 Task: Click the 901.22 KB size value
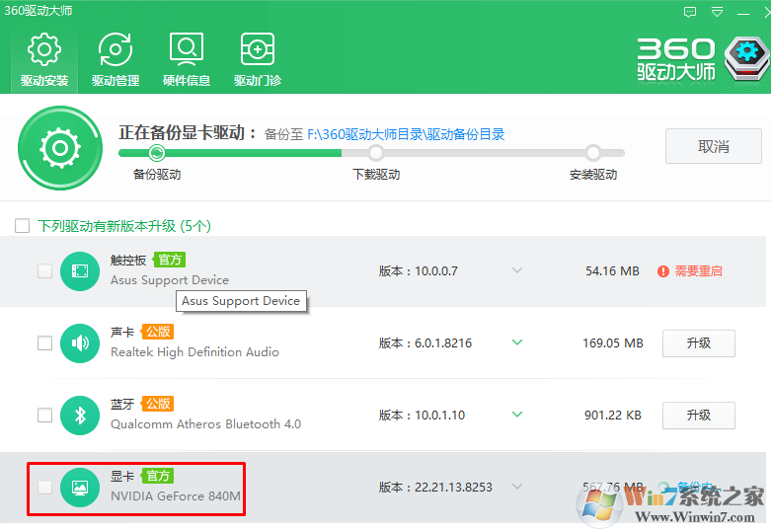point(613,415)
